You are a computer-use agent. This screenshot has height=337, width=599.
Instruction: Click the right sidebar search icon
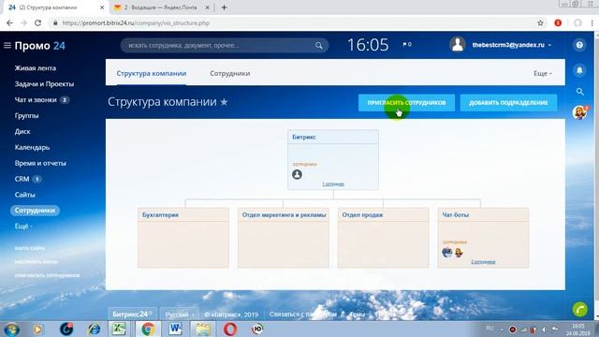click(580, 92)
